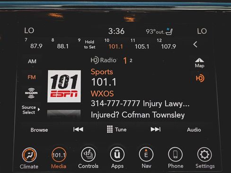Screen dimensions: 231x173
Task: Open the Settings gear icon
Action: coord(205,155)
